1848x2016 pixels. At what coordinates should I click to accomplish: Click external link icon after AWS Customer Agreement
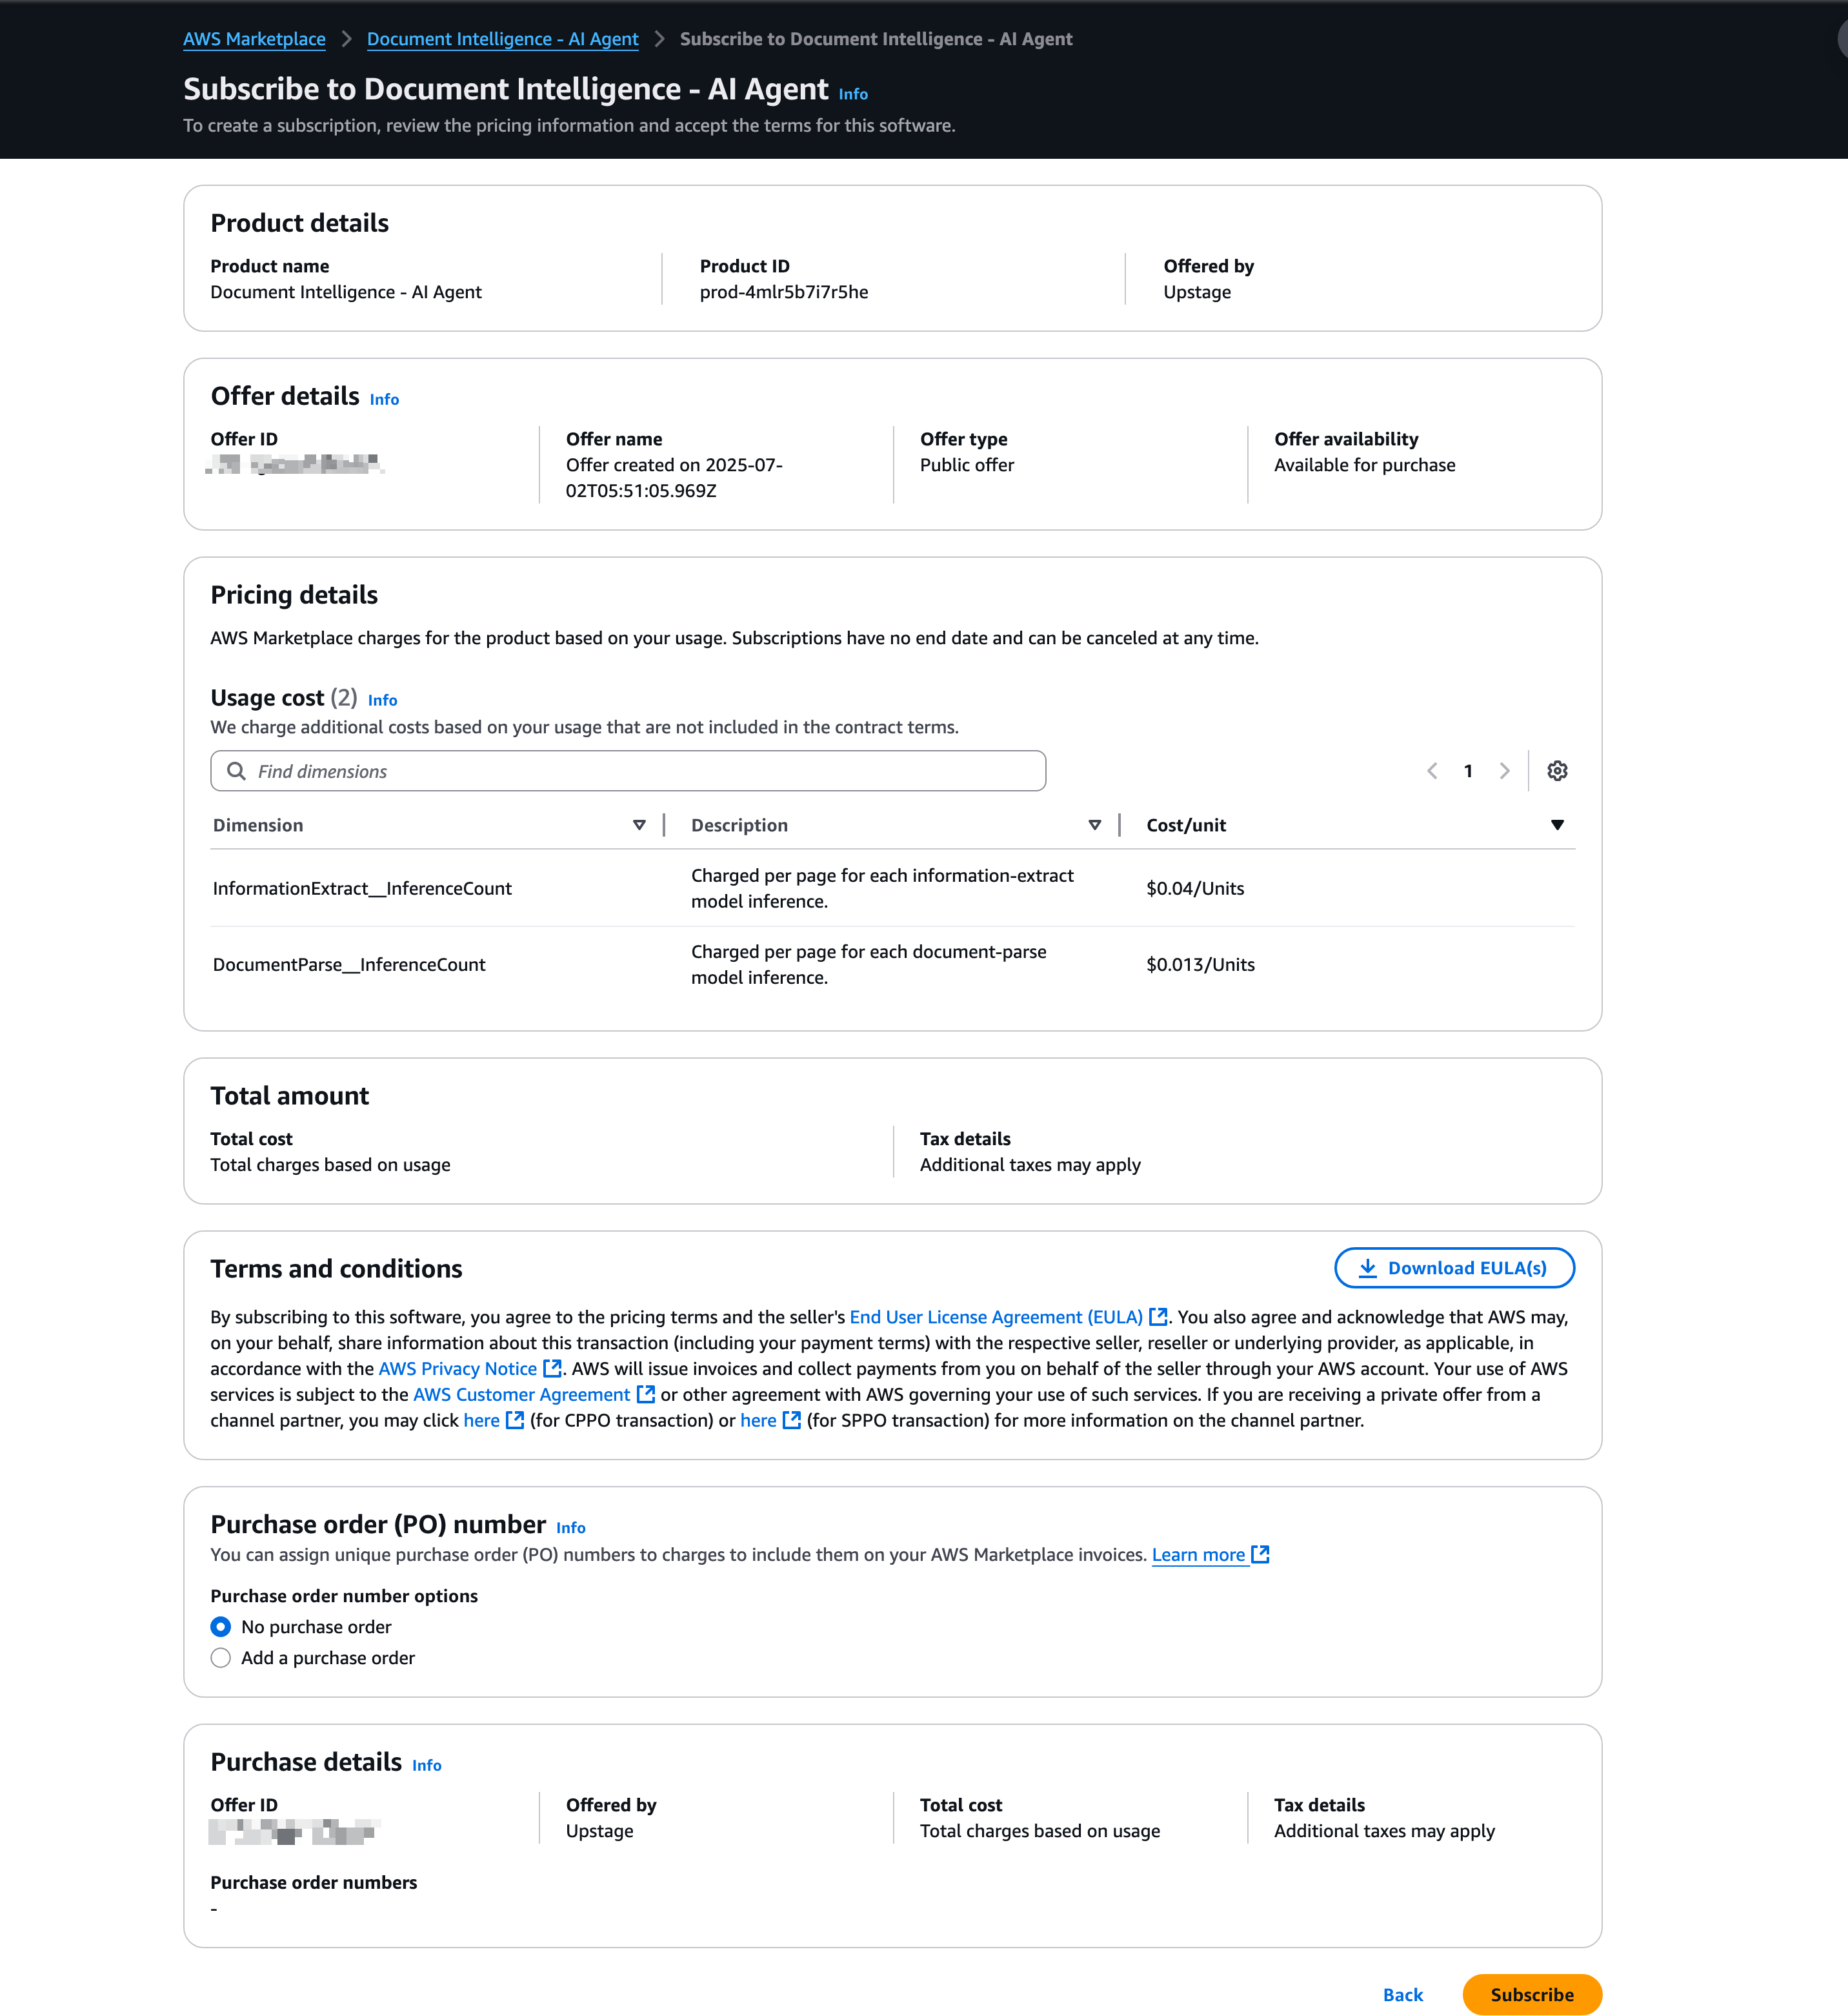pyautogui.click(x=646, y=1394)
